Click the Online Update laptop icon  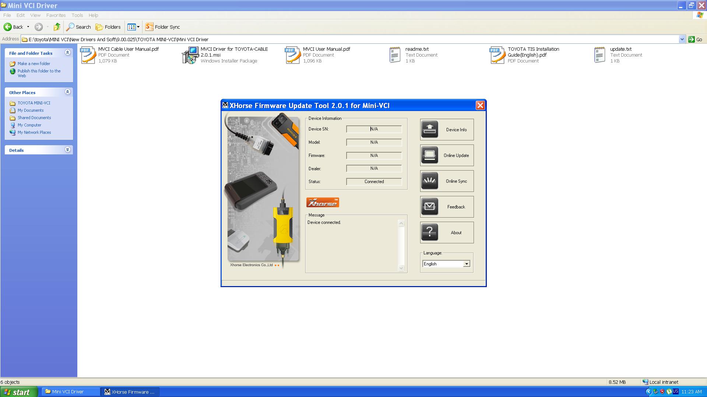(x=429, y=155)
